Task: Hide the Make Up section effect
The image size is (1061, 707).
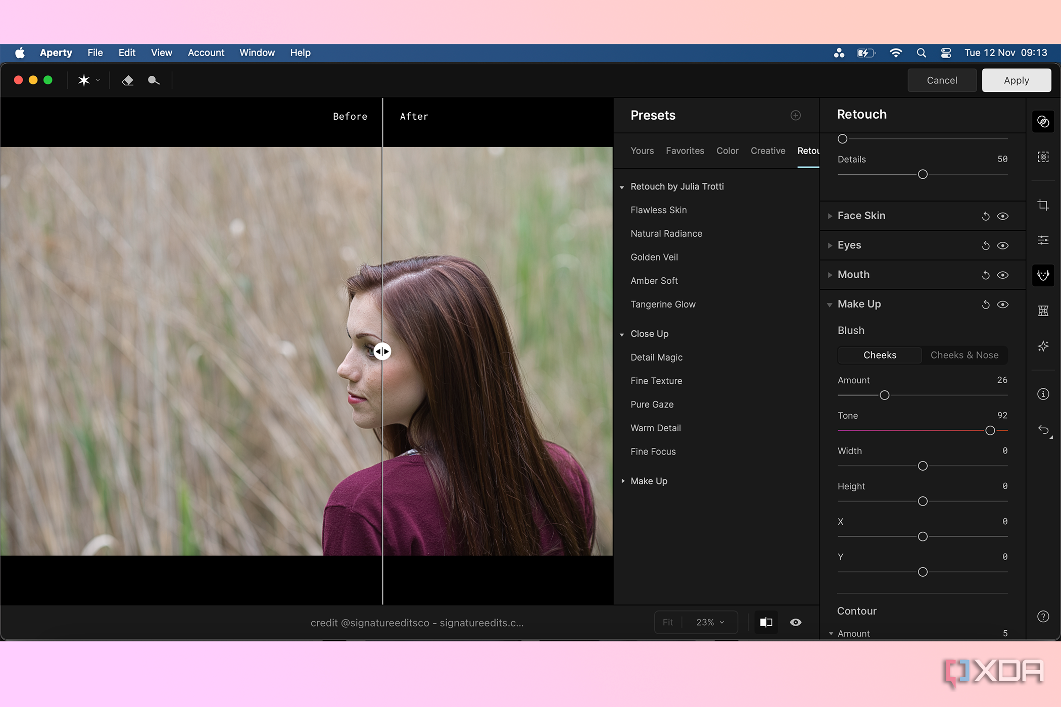Action: pyautogui.click(x=1003, y=305)
